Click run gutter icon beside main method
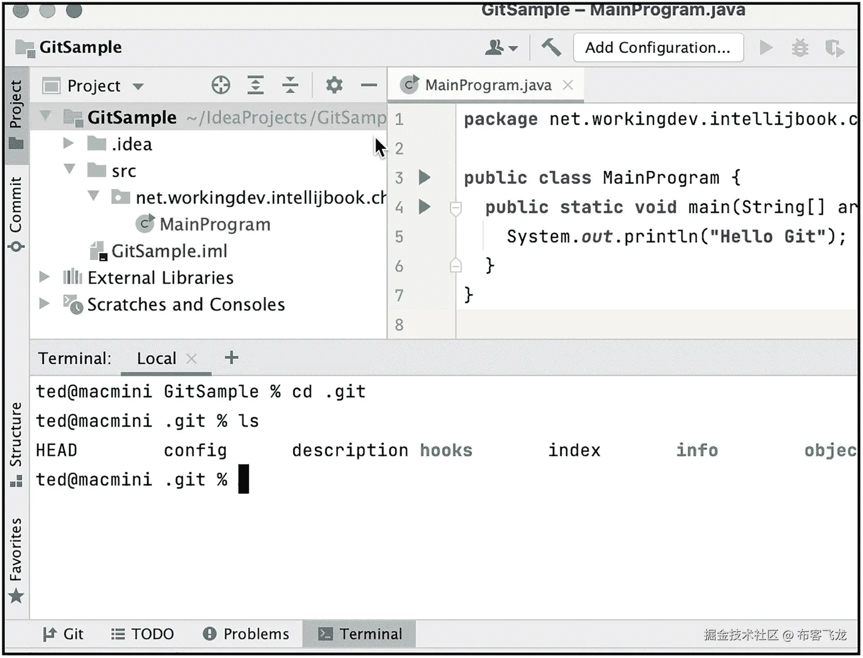 point(425,206)
